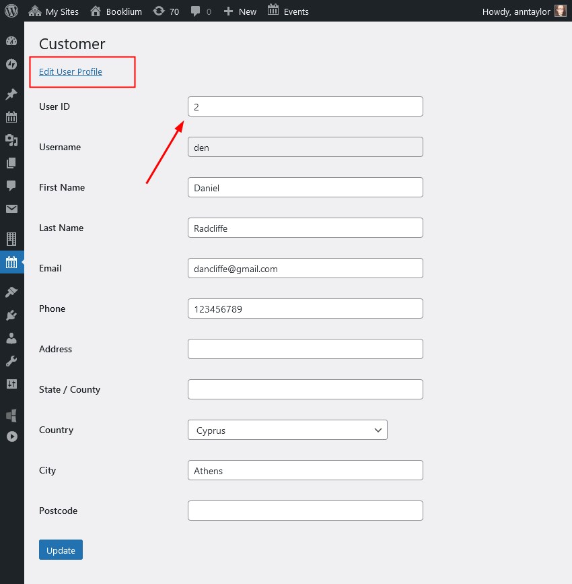Screen dimensions: 572x584
Task: Click the WordPress logo icon
Action: 11,11
